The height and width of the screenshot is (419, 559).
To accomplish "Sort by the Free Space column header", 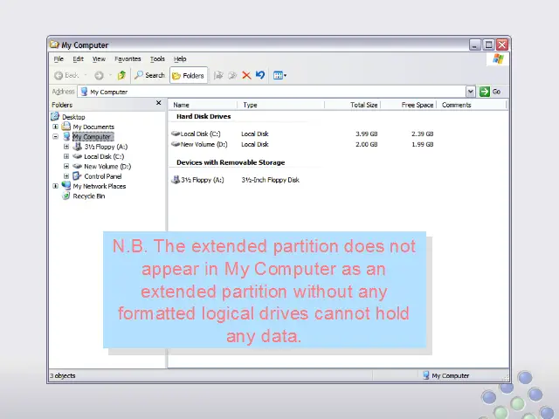I will click(x=409, y=105).
